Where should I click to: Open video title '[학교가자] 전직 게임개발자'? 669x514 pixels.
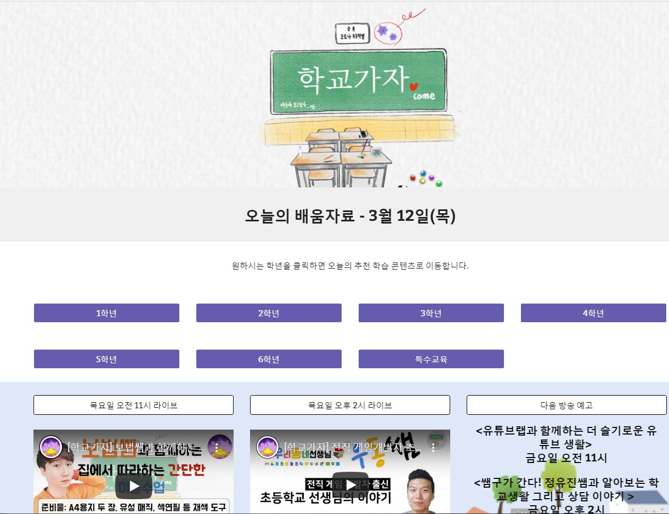tap(353, 447)
